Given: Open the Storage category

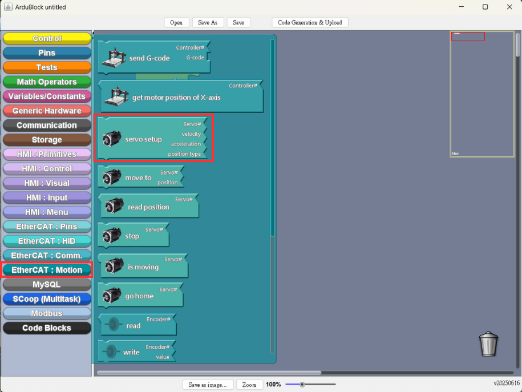Looking at the screenshot, I should (47, 140).
